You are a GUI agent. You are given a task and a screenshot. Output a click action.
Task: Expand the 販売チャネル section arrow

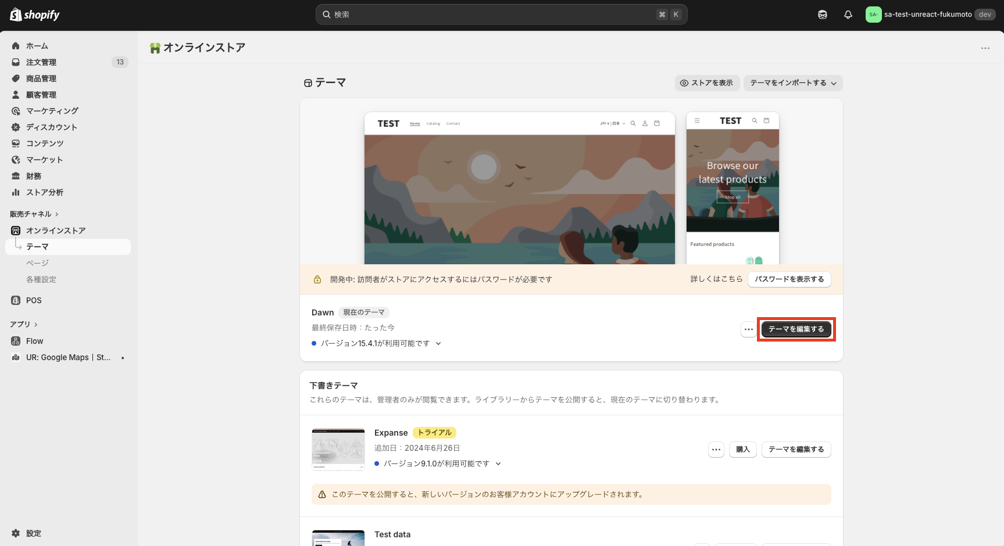click(56, 214)
